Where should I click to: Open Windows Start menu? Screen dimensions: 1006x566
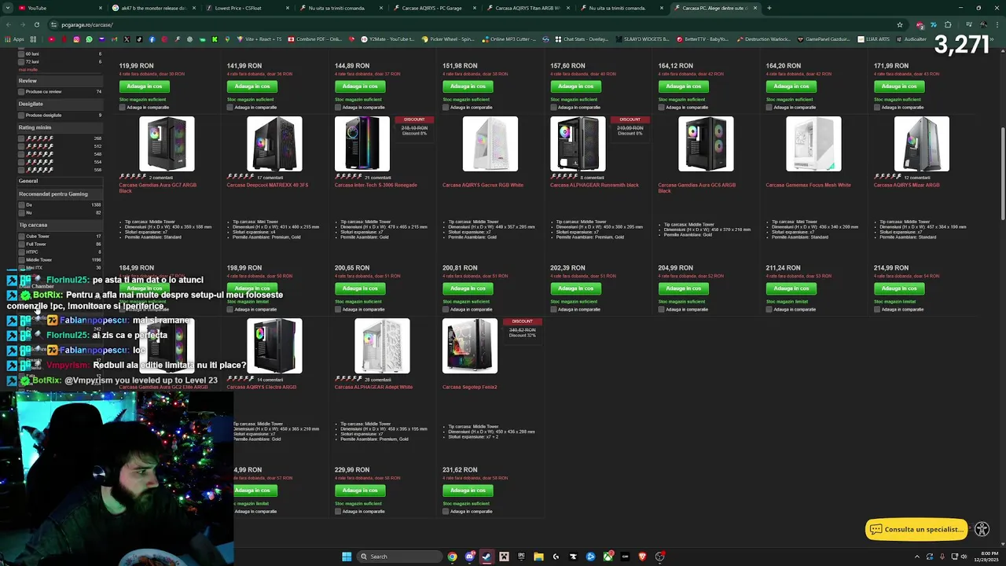(x=347, y=557)
